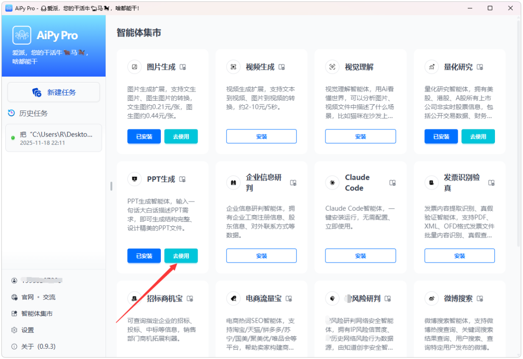523x359 pixels.
Task: Use the 量化研究 agent via 去使用
Action: (478, 137)
